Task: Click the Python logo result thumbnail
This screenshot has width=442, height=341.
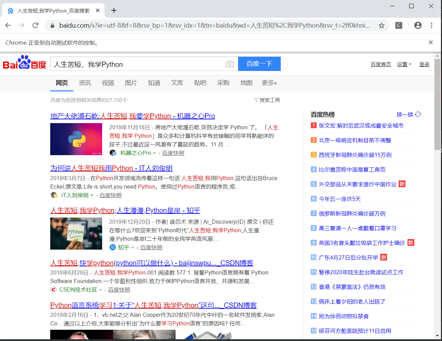Action: click(x=76, y=139)
